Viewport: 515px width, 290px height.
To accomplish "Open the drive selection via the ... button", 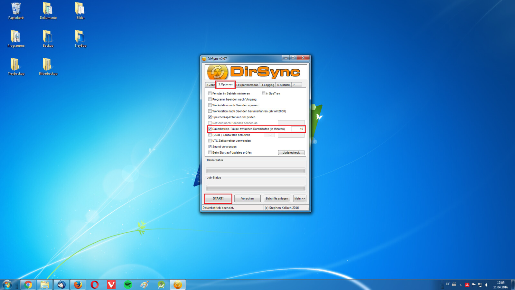I will click(x=269, y=135).
